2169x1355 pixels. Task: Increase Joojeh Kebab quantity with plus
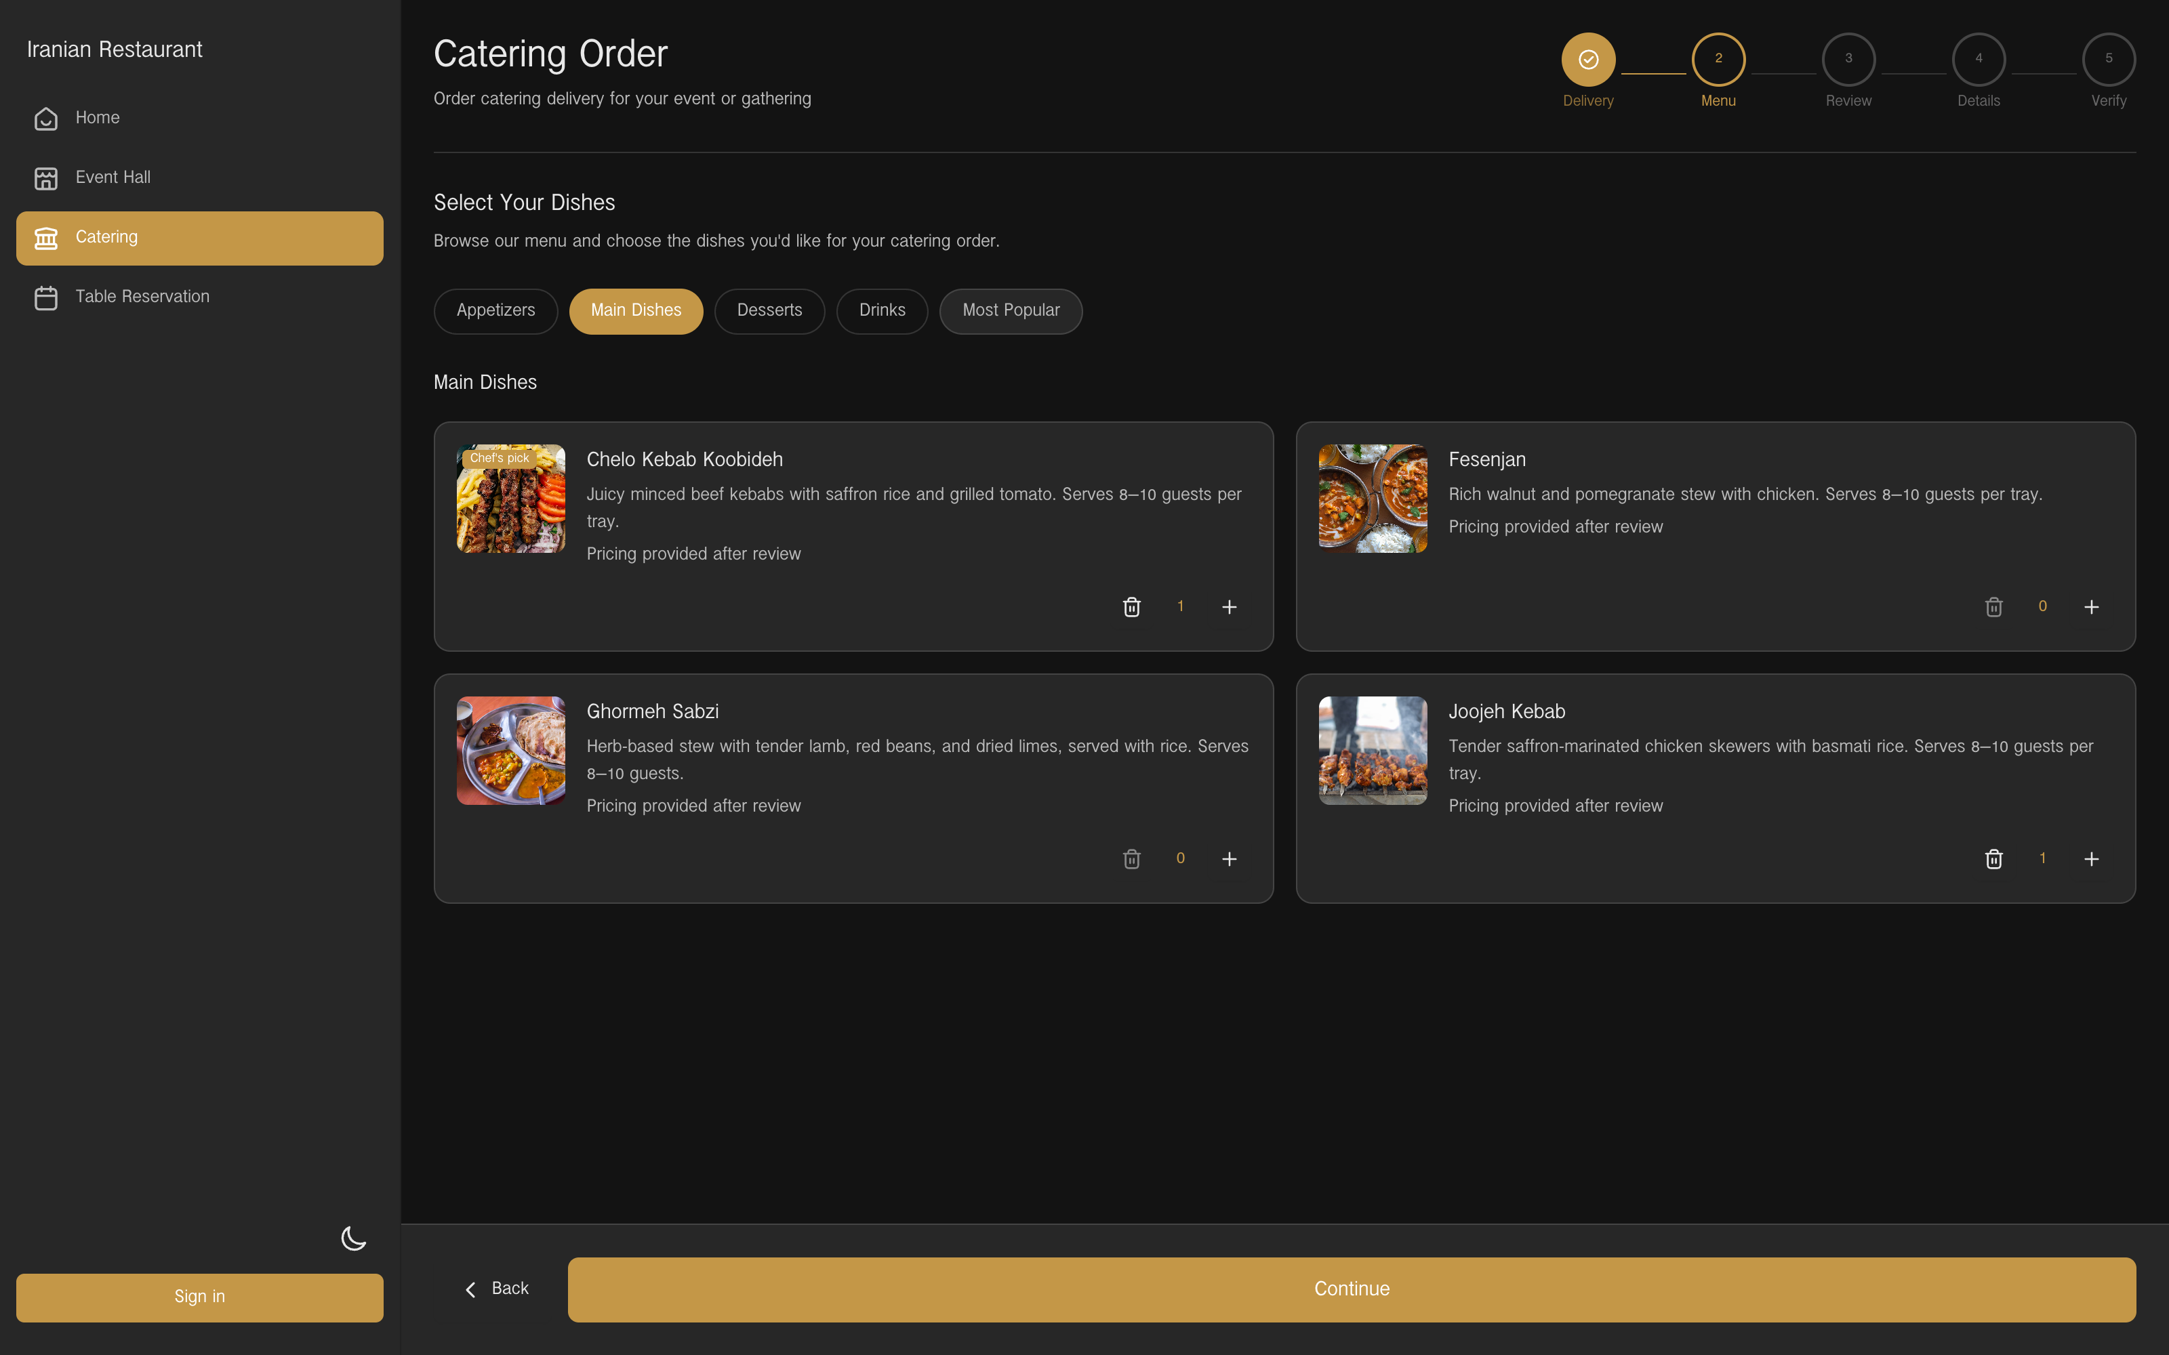[2092, 858]
